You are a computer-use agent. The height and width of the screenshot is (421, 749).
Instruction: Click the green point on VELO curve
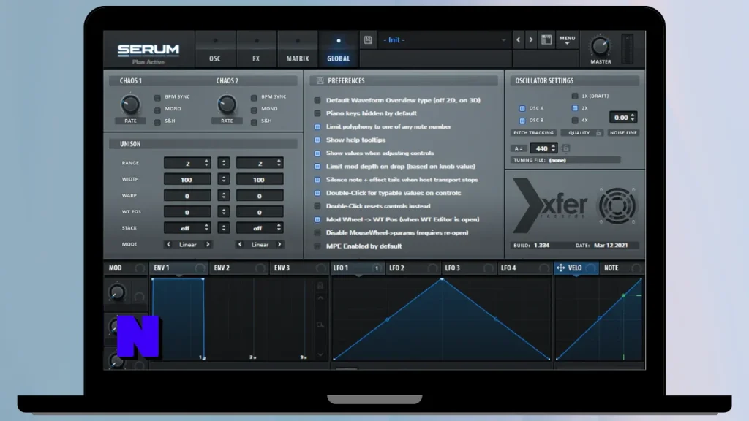tap(623, 296)
